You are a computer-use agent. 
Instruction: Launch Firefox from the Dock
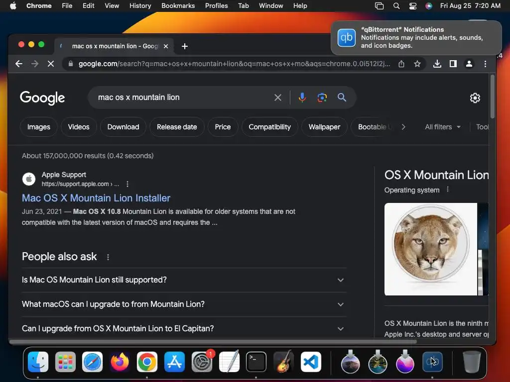tap(120, 362)
